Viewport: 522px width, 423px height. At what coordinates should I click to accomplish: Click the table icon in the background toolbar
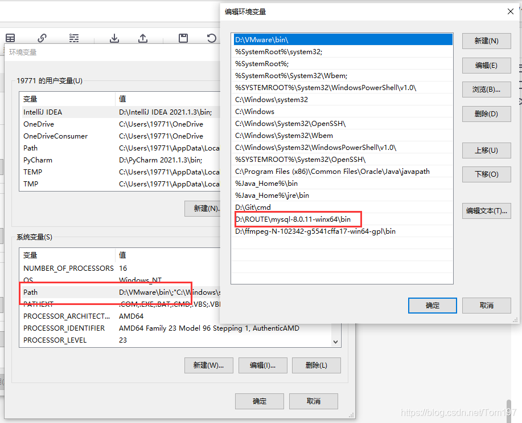click(10, 38)
